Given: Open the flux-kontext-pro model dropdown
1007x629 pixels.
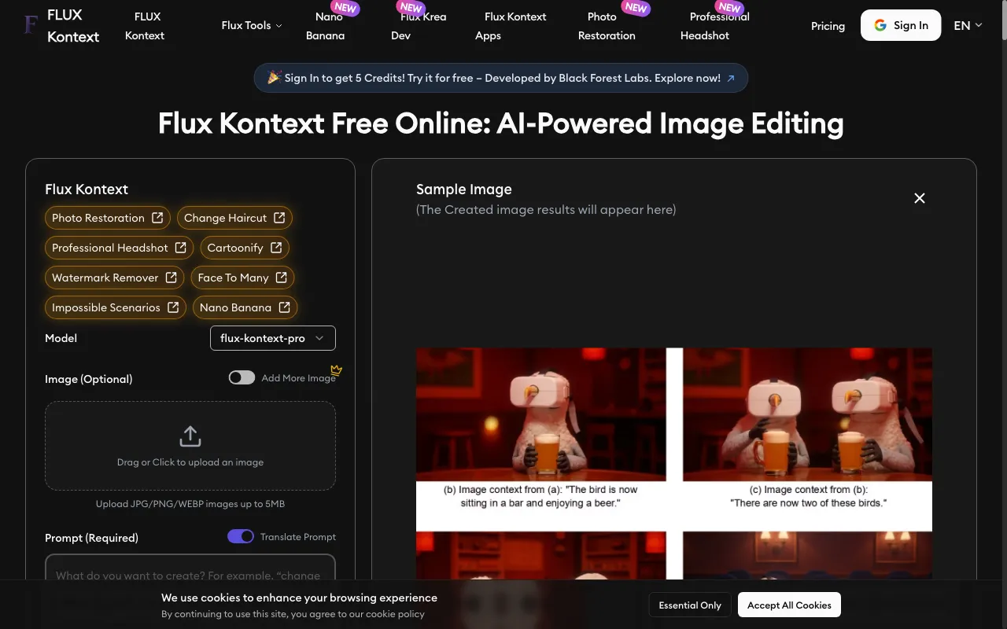Looking at the screenshot, I should pyautogui.click(x=273, y=338).
